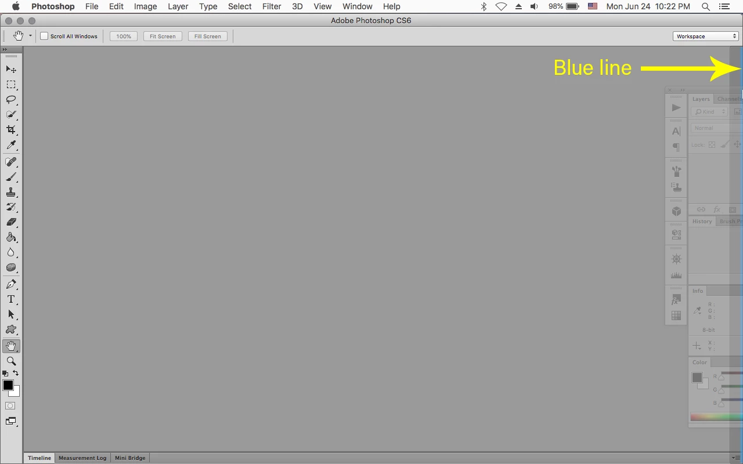Select the Horizontal Type tool
This screenshot has width=743, height=464.
[x=11, y=299]
